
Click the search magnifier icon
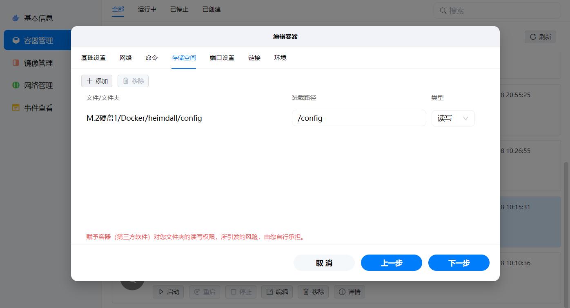pyautogui.click(x=443, y=11)
